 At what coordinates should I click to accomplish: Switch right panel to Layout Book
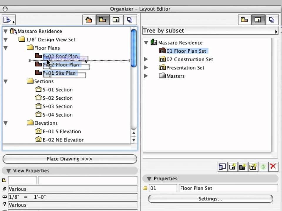tap(258, 20)
